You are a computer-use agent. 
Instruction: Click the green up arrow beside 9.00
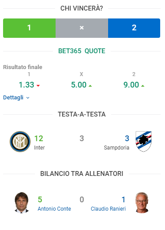[143, 86]
